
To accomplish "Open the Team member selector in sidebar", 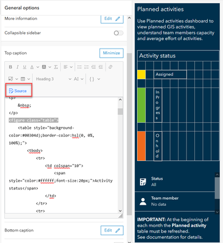I will (x=175, y=201).
